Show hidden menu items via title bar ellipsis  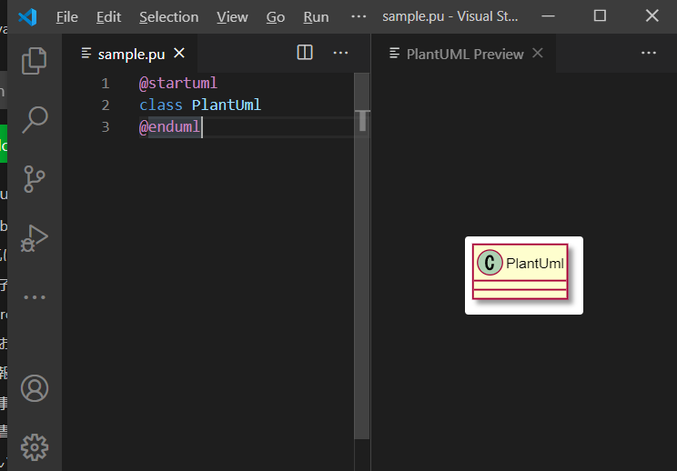coord(359,16)
